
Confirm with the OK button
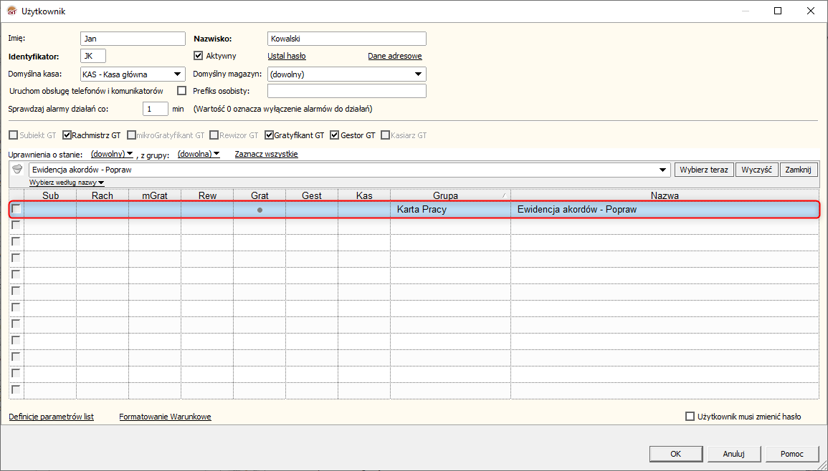676,454
